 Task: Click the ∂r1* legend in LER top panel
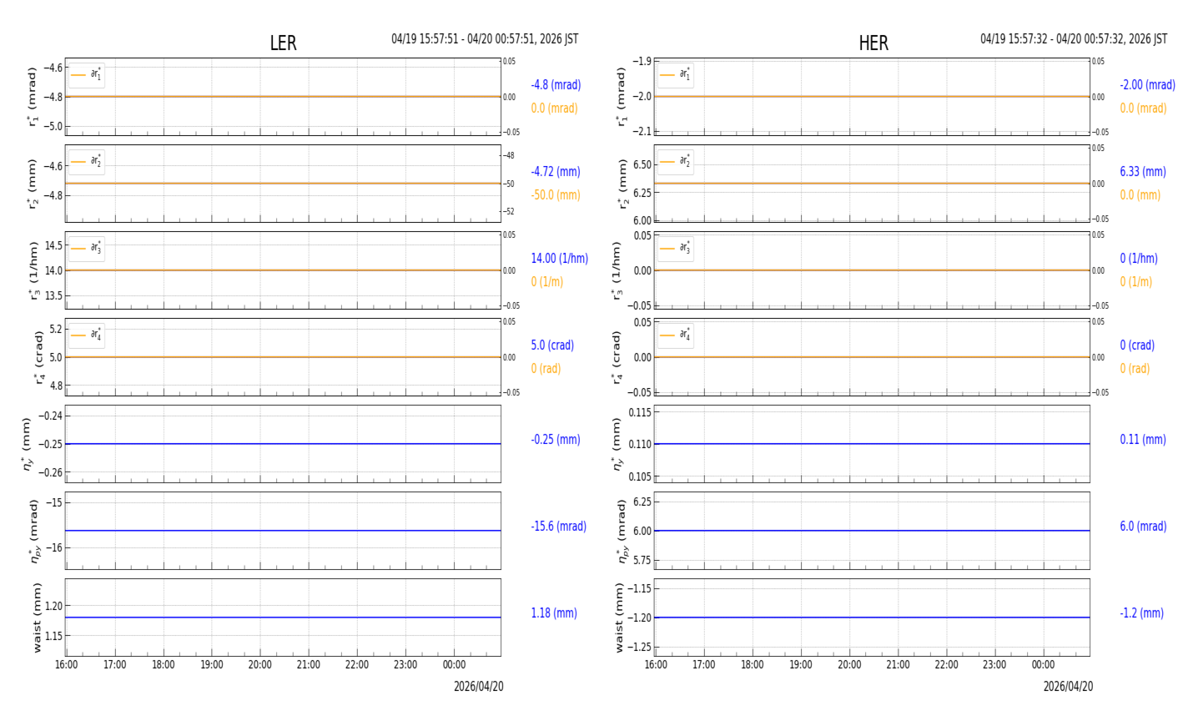(x=87, y=75)
